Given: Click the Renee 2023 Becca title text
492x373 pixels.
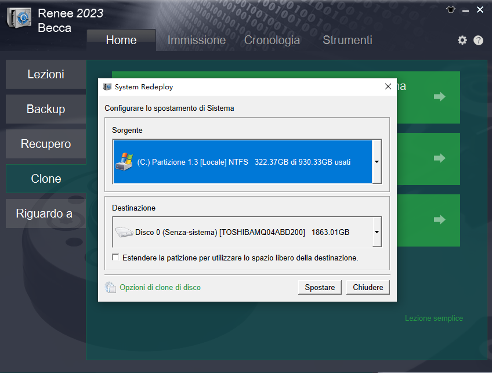Looking at the screenshot, I should click(x=70, y=20).
